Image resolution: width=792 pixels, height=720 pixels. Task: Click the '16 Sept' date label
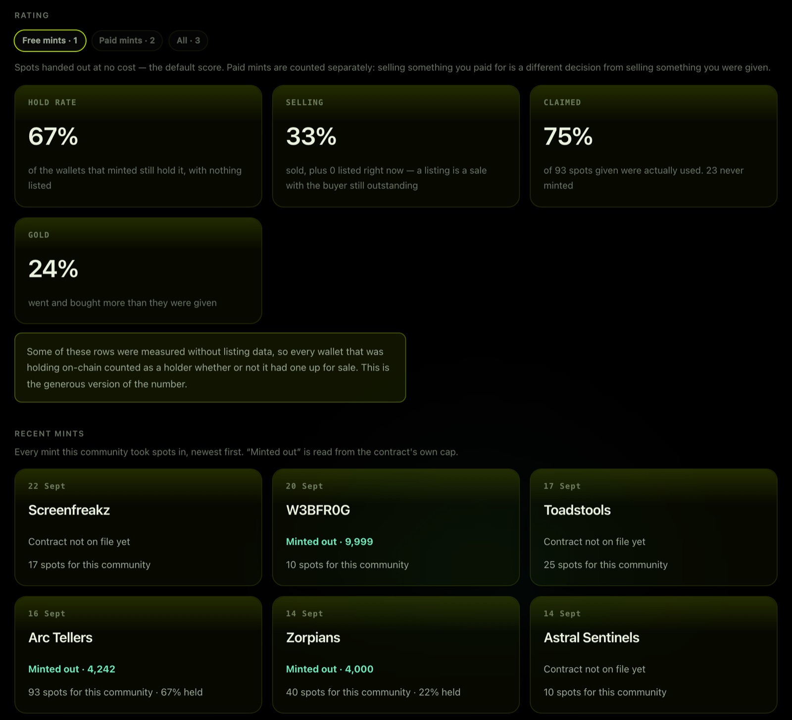coord(47,614)
